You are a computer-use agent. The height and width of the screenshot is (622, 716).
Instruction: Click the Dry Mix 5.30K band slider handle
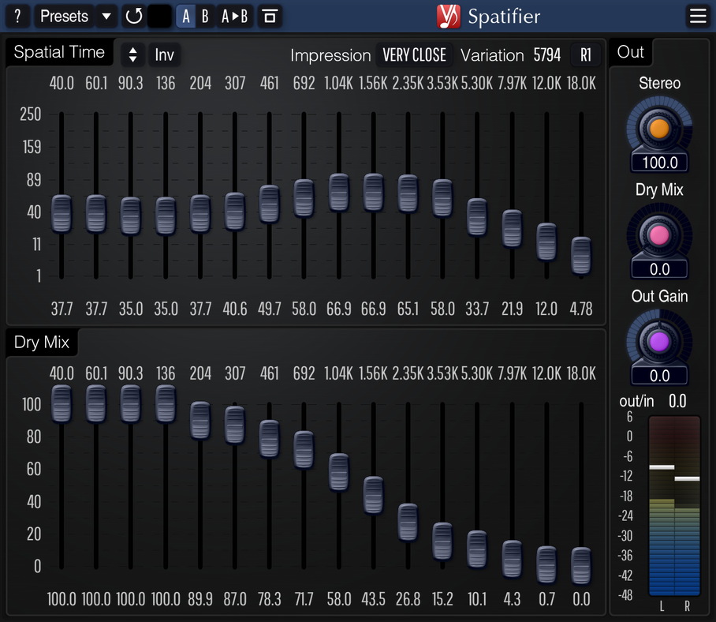pyautogui.click(x=477, y=549)
